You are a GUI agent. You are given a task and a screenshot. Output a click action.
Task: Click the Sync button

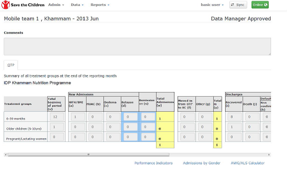238,5
